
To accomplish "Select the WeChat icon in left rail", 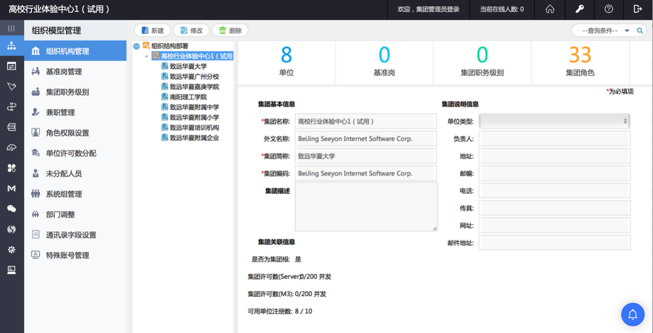I will (11, 209).
